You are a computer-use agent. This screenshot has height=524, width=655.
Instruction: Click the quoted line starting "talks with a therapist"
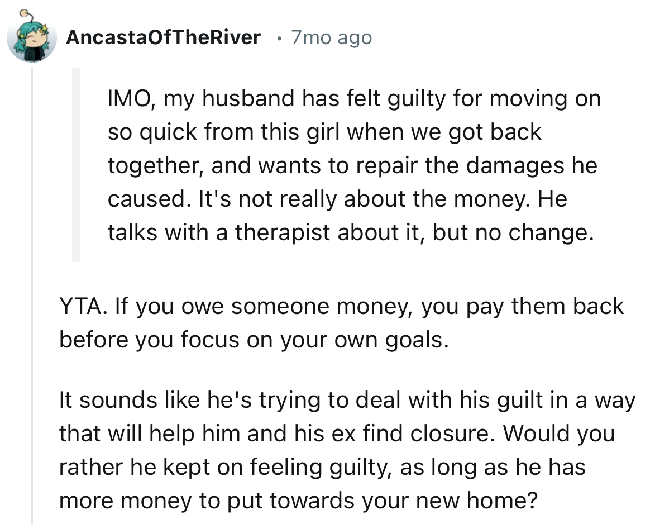(x=348, y=232)
